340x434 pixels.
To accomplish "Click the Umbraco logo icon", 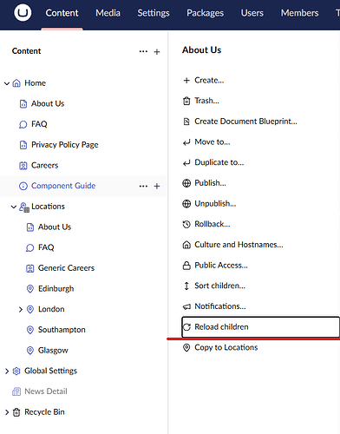I will pos(23,13).
